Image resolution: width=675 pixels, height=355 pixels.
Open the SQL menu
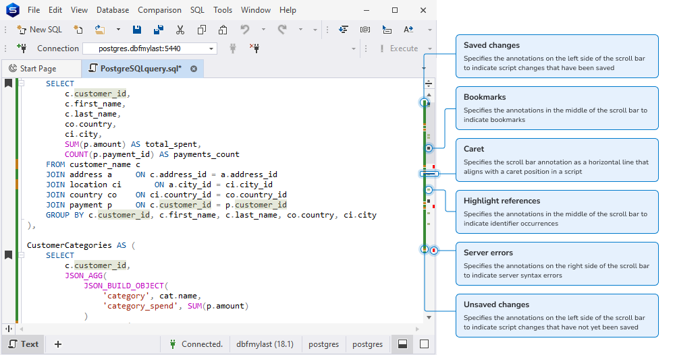coord(197,10)
